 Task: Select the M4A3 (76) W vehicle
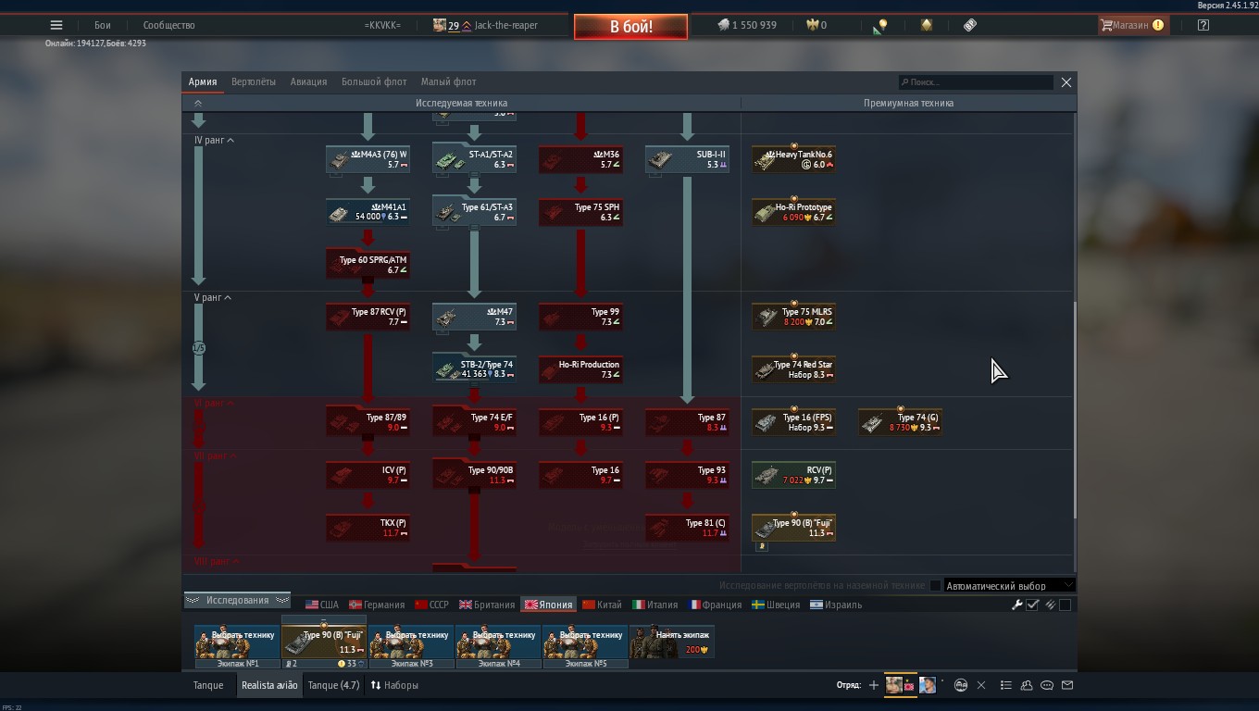(x=368, y=159)
